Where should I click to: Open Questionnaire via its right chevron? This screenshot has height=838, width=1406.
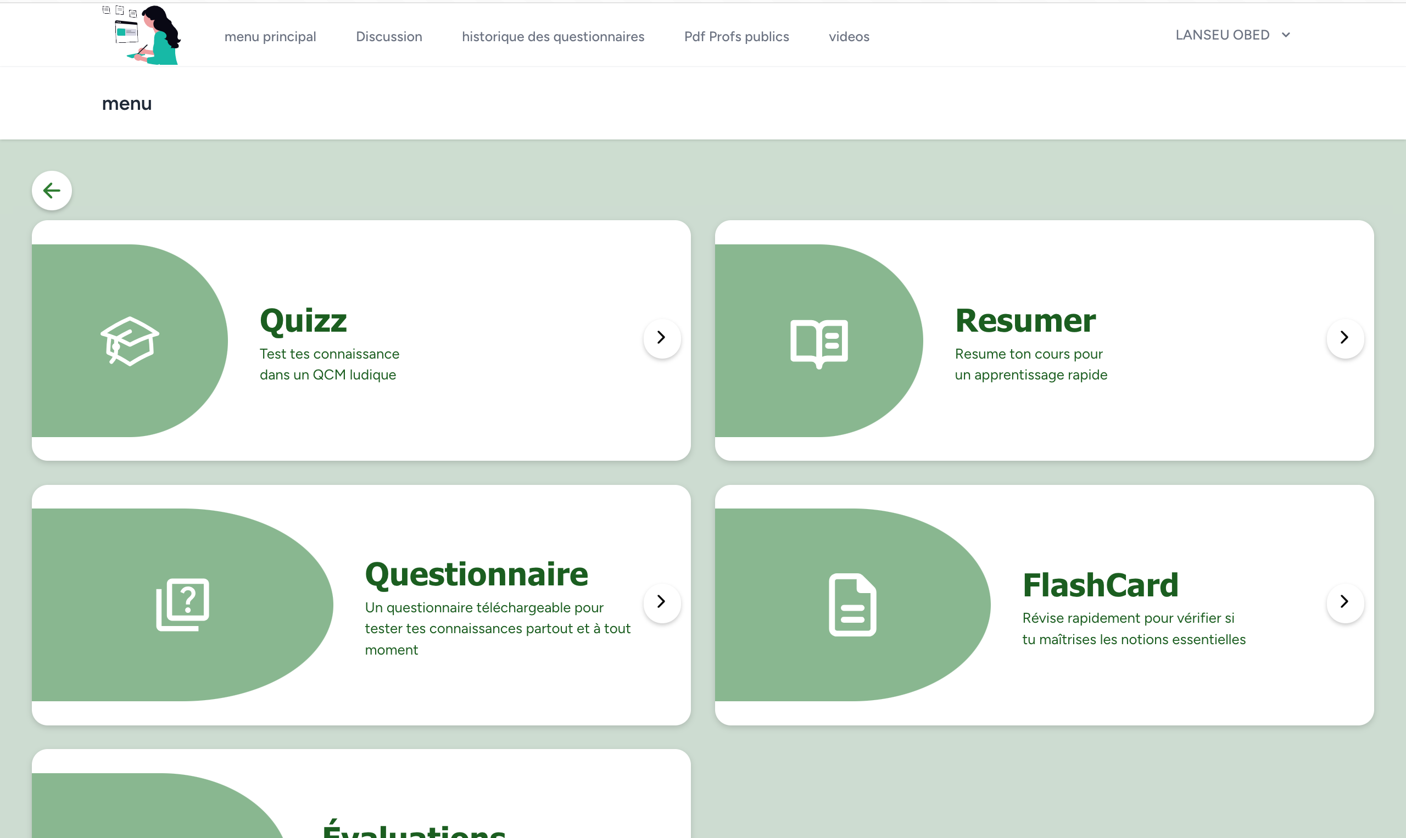[662, 602]
